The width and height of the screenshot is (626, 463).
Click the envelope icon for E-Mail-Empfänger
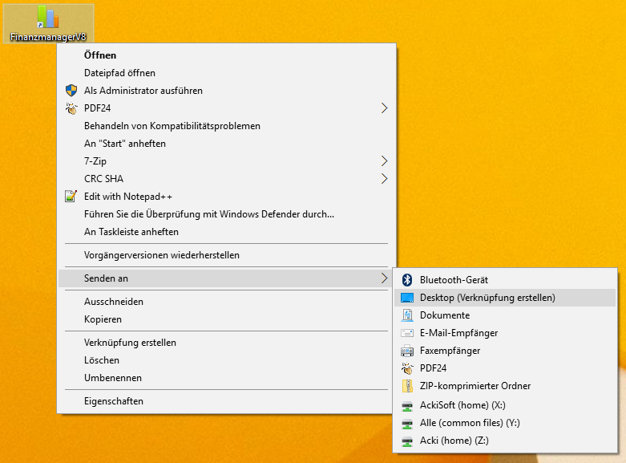pyautogui.click(x=407, y=333)
